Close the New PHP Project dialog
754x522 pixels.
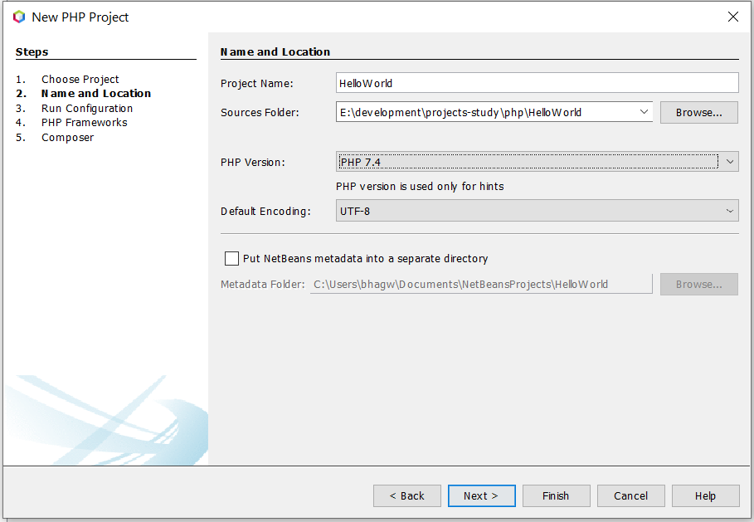pos(732,17)
